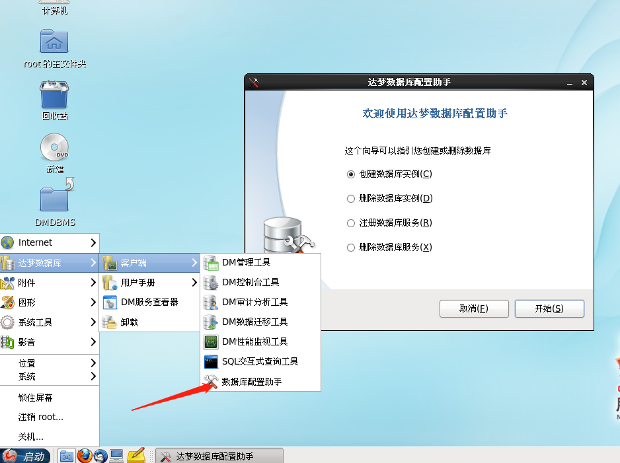This screenshot has width=620, height=463.
Task: Expand the 位置 submenu arrow
Action: [93, 363]
